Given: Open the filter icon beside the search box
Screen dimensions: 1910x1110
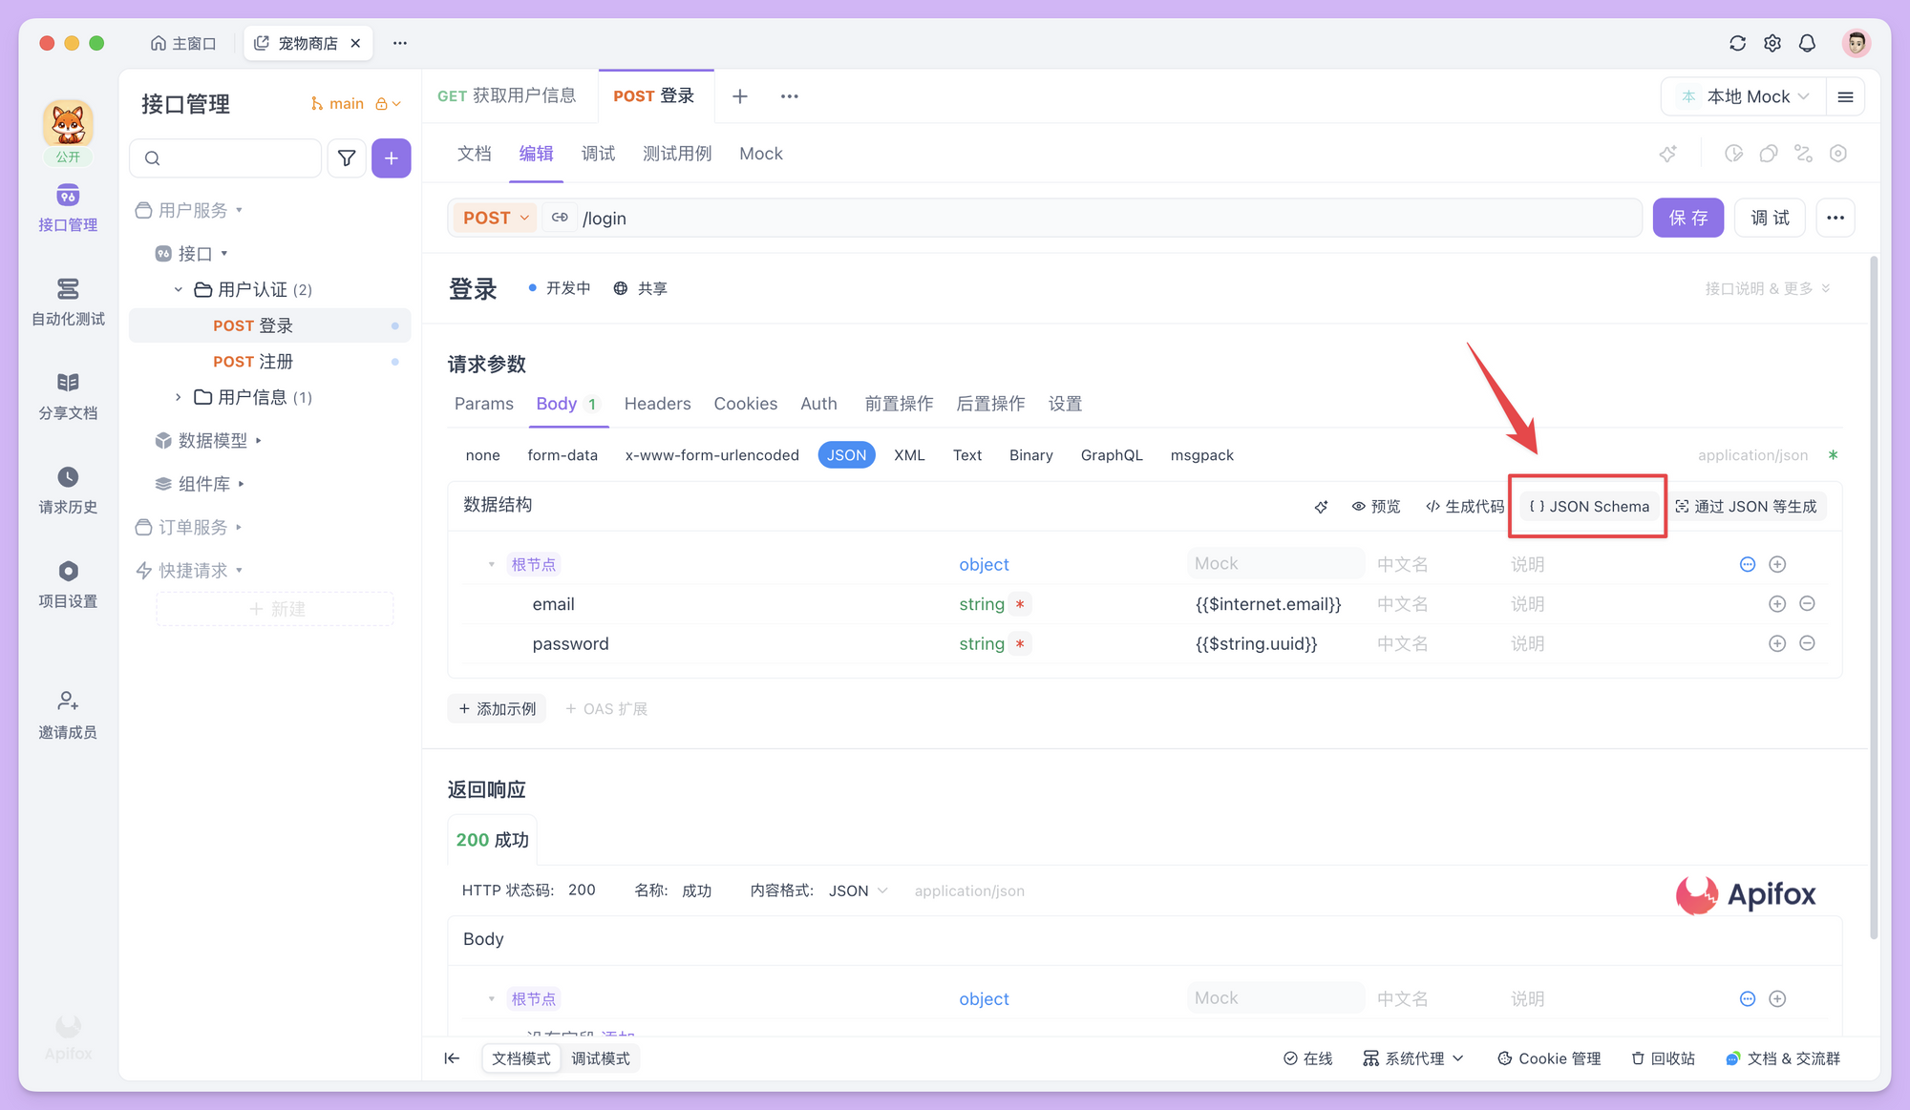Looking at the screenshot, I should pos(346,157).
